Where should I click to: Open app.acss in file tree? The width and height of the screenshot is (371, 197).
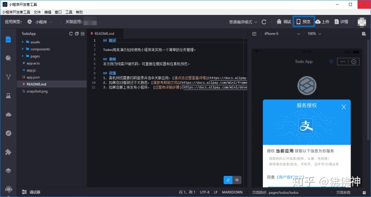coord(33,63)
